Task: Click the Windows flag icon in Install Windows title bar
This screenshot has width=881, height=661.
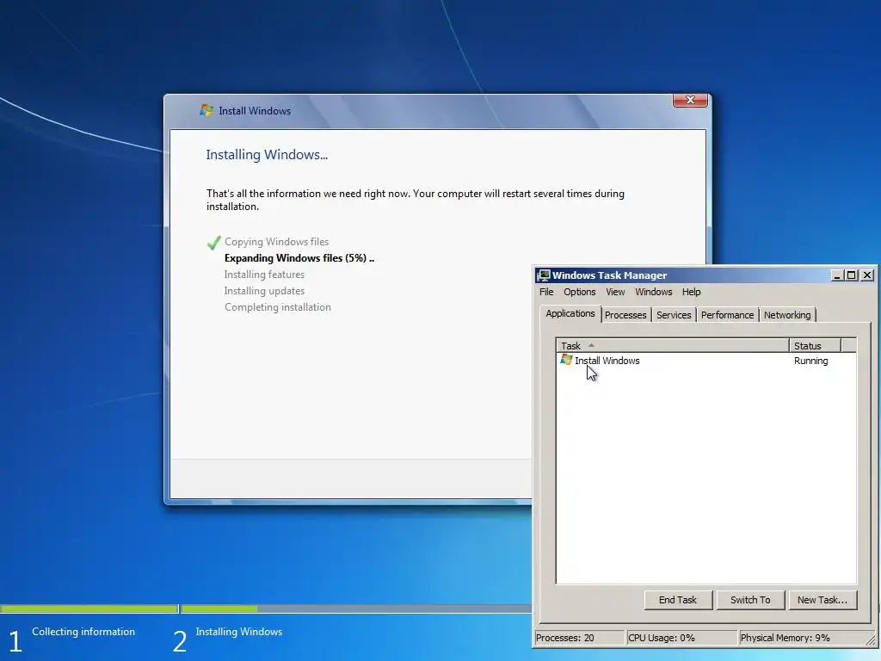Action: (206, 110)
